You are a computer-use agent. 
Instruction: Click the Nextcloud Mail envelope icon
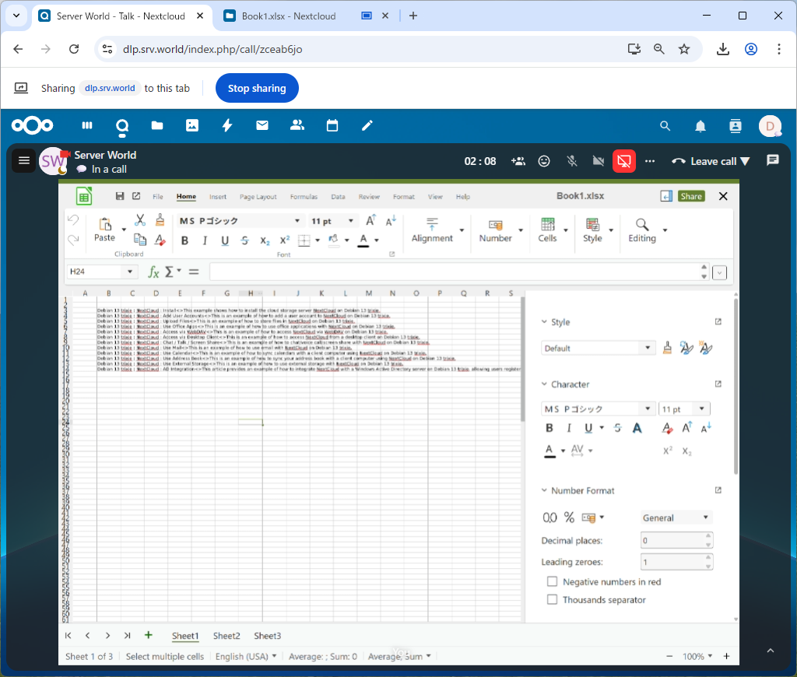262,125
